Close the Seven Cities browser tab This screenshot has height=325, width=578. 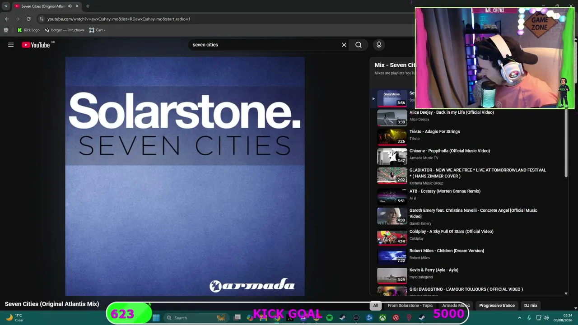pos(77,6)
